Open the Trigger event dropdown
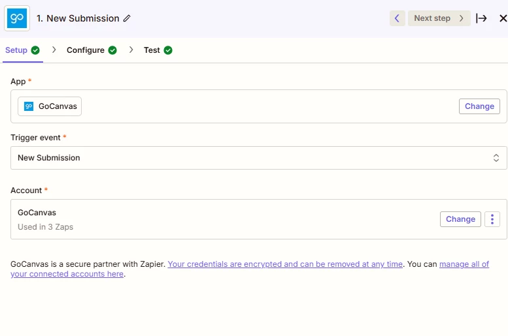Image resolution: width=508 pixels, height=336 pixels. pos(258,158)
